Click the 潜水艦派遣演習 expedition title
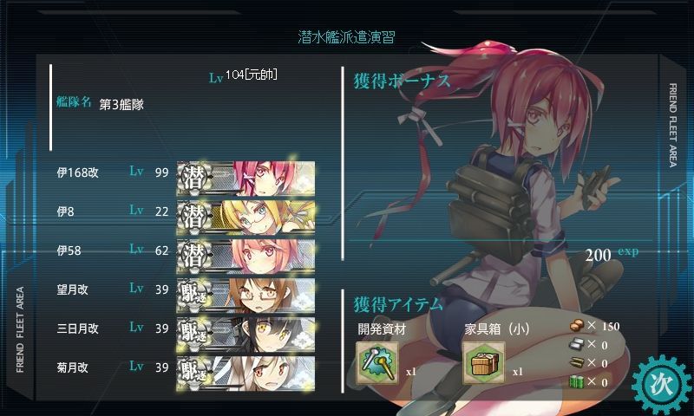The width and height of the screenshot is (694, 416). click(x=346, y=37)
